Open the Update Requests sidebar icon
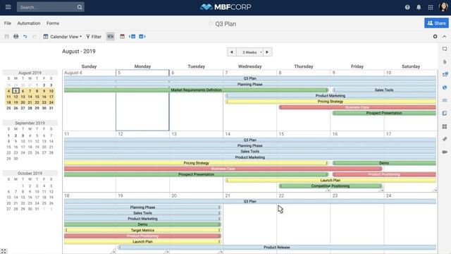Screen dimensions: 451x254 tap(445, 75)
